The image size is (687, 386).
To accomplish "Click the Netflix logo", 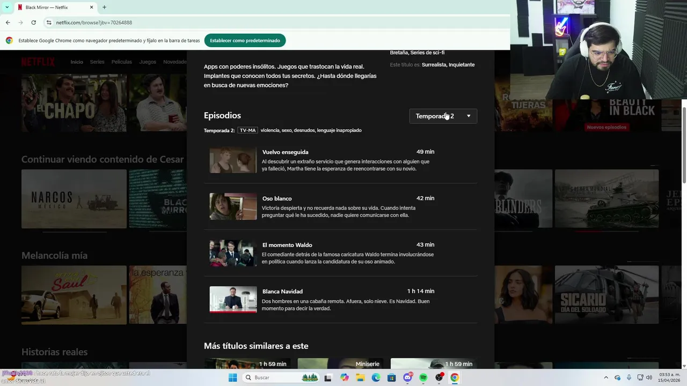I will point(38,62).
